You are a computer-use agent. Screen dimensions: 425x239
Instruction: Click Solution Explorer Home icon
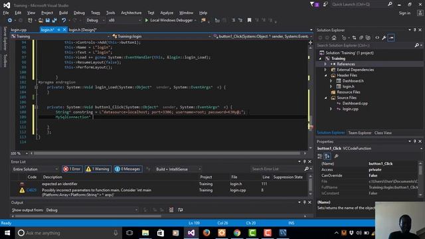coord(334,38)
